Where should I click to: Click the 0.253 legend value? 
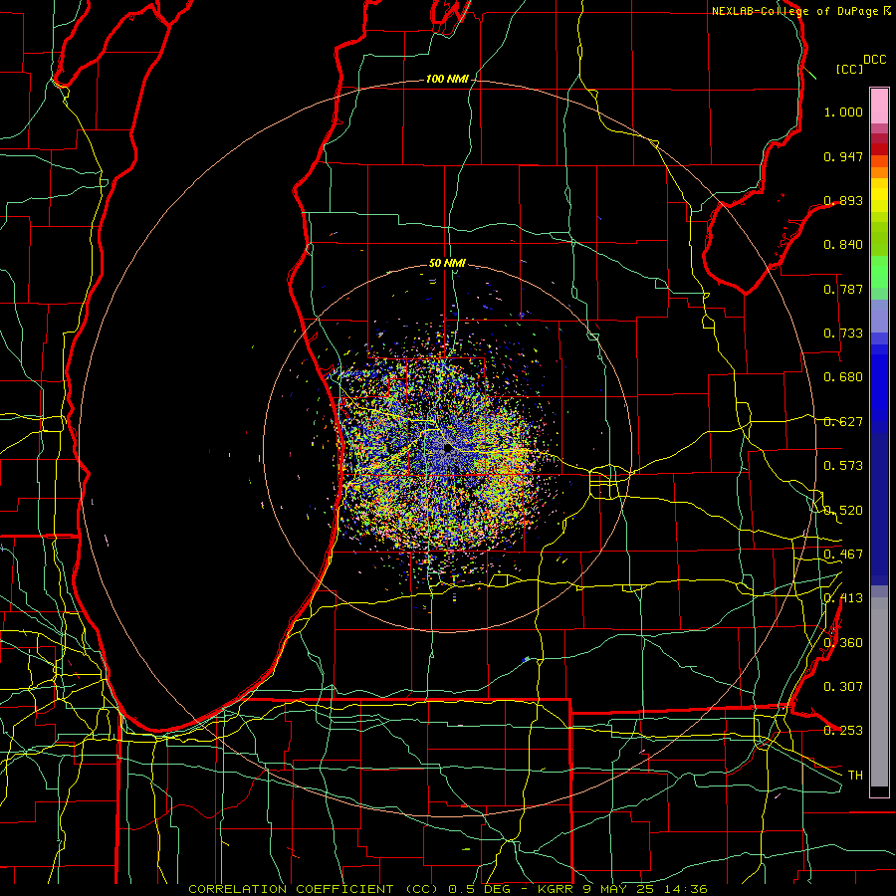843,731
